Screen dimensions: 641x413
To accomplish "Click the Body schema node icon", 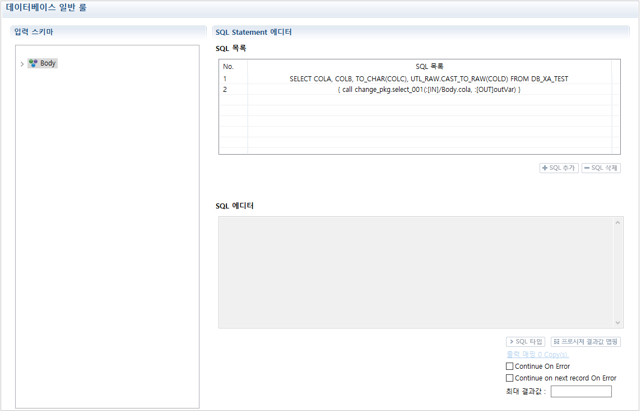I will click(x=33, y=63).
